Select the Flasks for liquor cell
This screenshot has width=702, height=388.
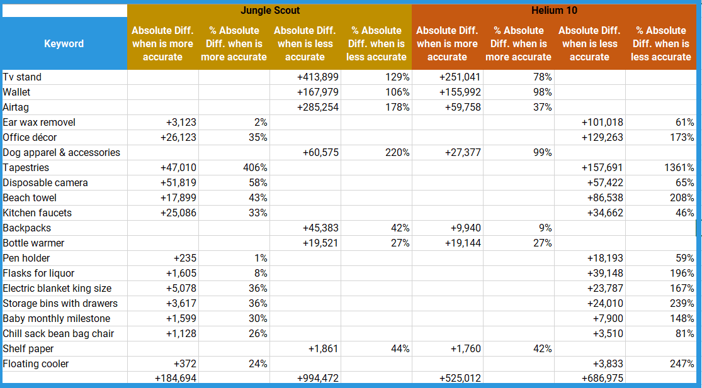(64, 273)
